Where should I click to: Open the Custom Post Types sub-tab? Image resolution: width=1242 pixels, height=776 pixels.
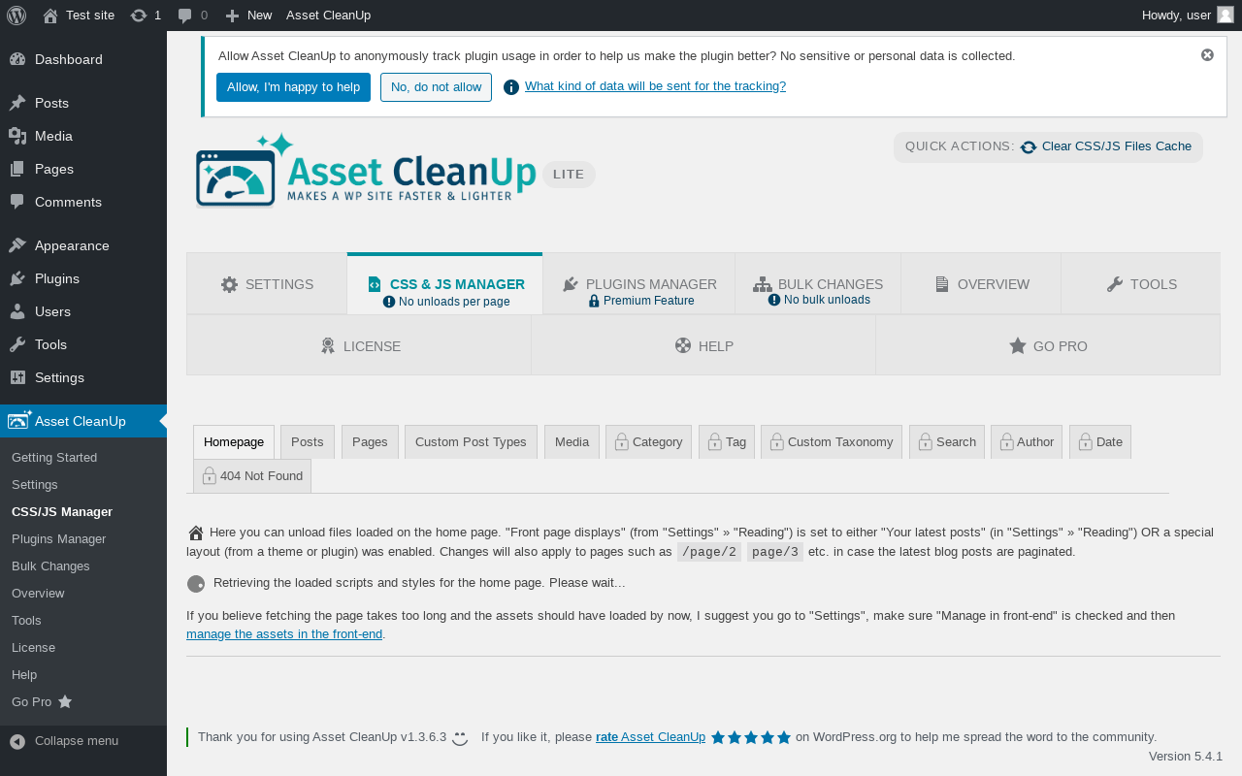pos(471,441)
